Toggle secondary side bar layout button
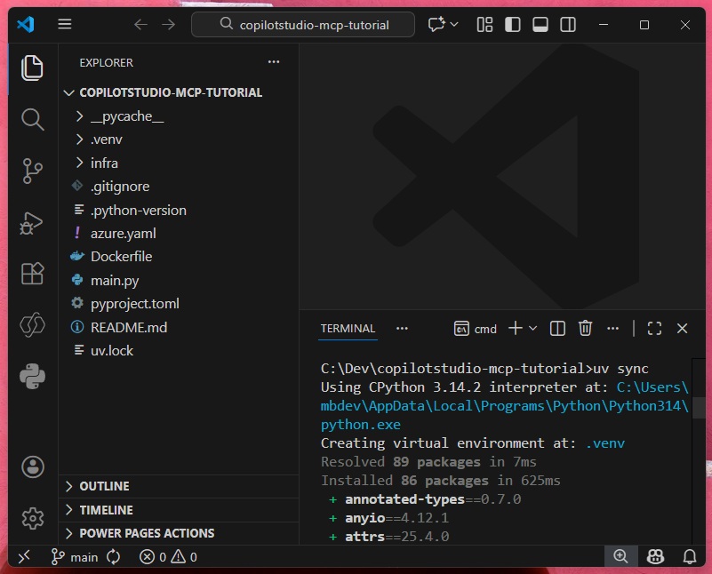This screenshot has height=574, width=712. click(568, 25)
